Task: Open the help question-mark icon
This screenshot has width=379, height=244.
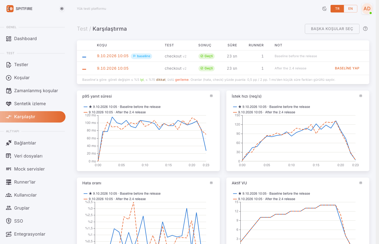Action: (365, 29)
